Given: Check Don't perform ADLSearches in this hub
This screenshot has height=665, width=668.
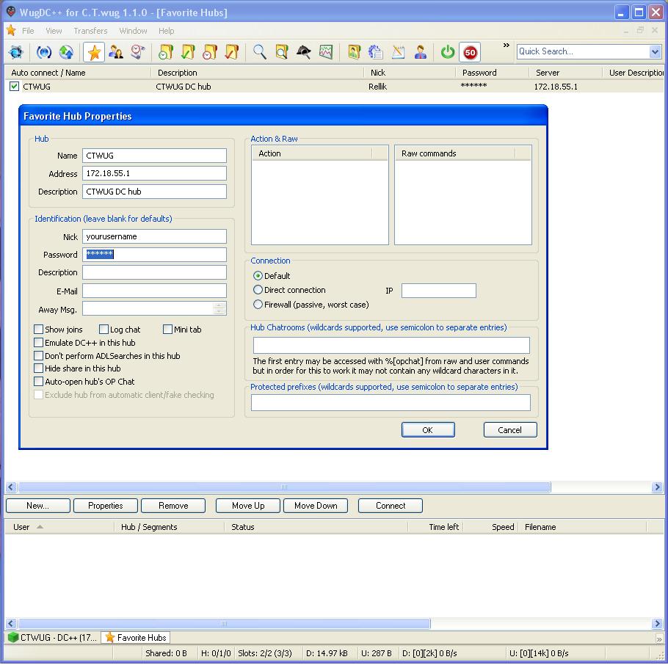Looking at the screenshot, I should [38, 356].
